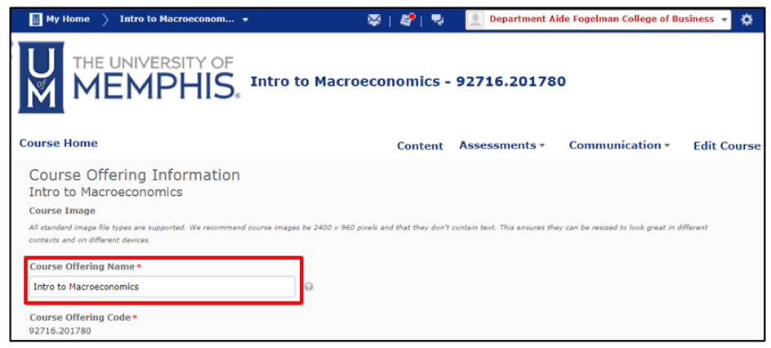Image resolution: width=771 pixels, height=348 pixels.
Task: Click the My Home text link
Action: tap(68, 20)
